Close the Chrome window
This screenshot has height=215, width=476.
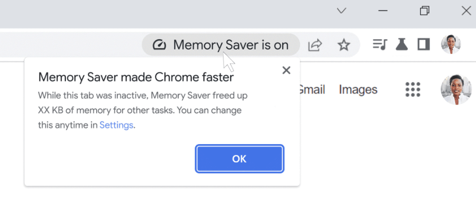point(466,11)
